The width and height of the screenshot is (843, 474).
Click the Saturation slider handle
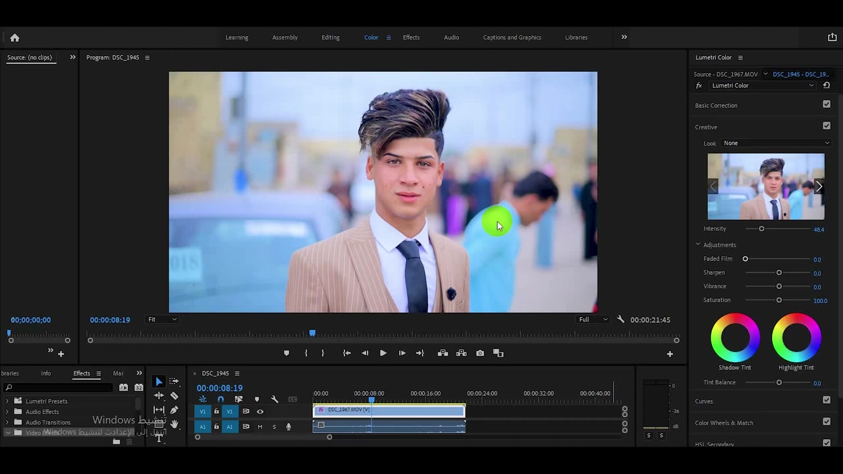click(x=779, y=300)
